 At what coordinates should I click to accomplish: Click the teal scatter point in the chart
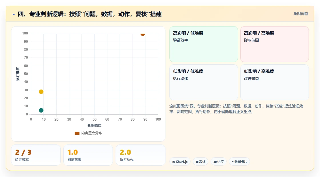click(x=41, y=110)
